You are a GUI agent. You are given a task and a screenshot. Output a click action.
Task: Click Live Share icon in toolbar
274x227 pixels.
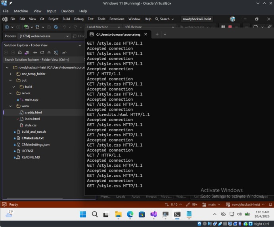pos(270,27)
